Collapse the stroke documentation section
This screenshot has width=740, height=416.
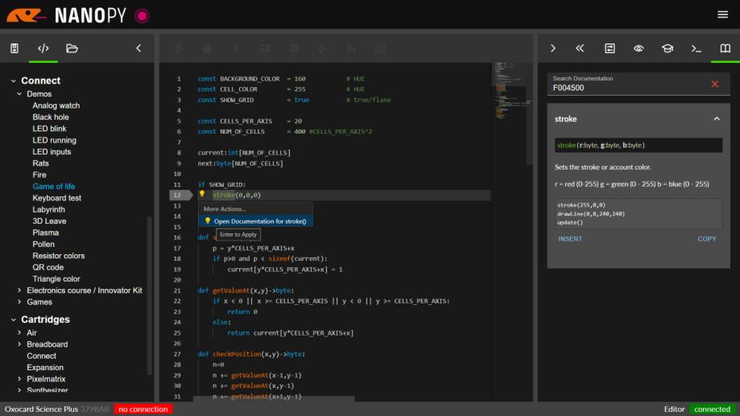click(716, 119)
